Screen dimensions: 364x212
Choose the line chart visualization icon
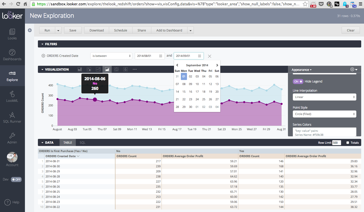tap(98, 69)
